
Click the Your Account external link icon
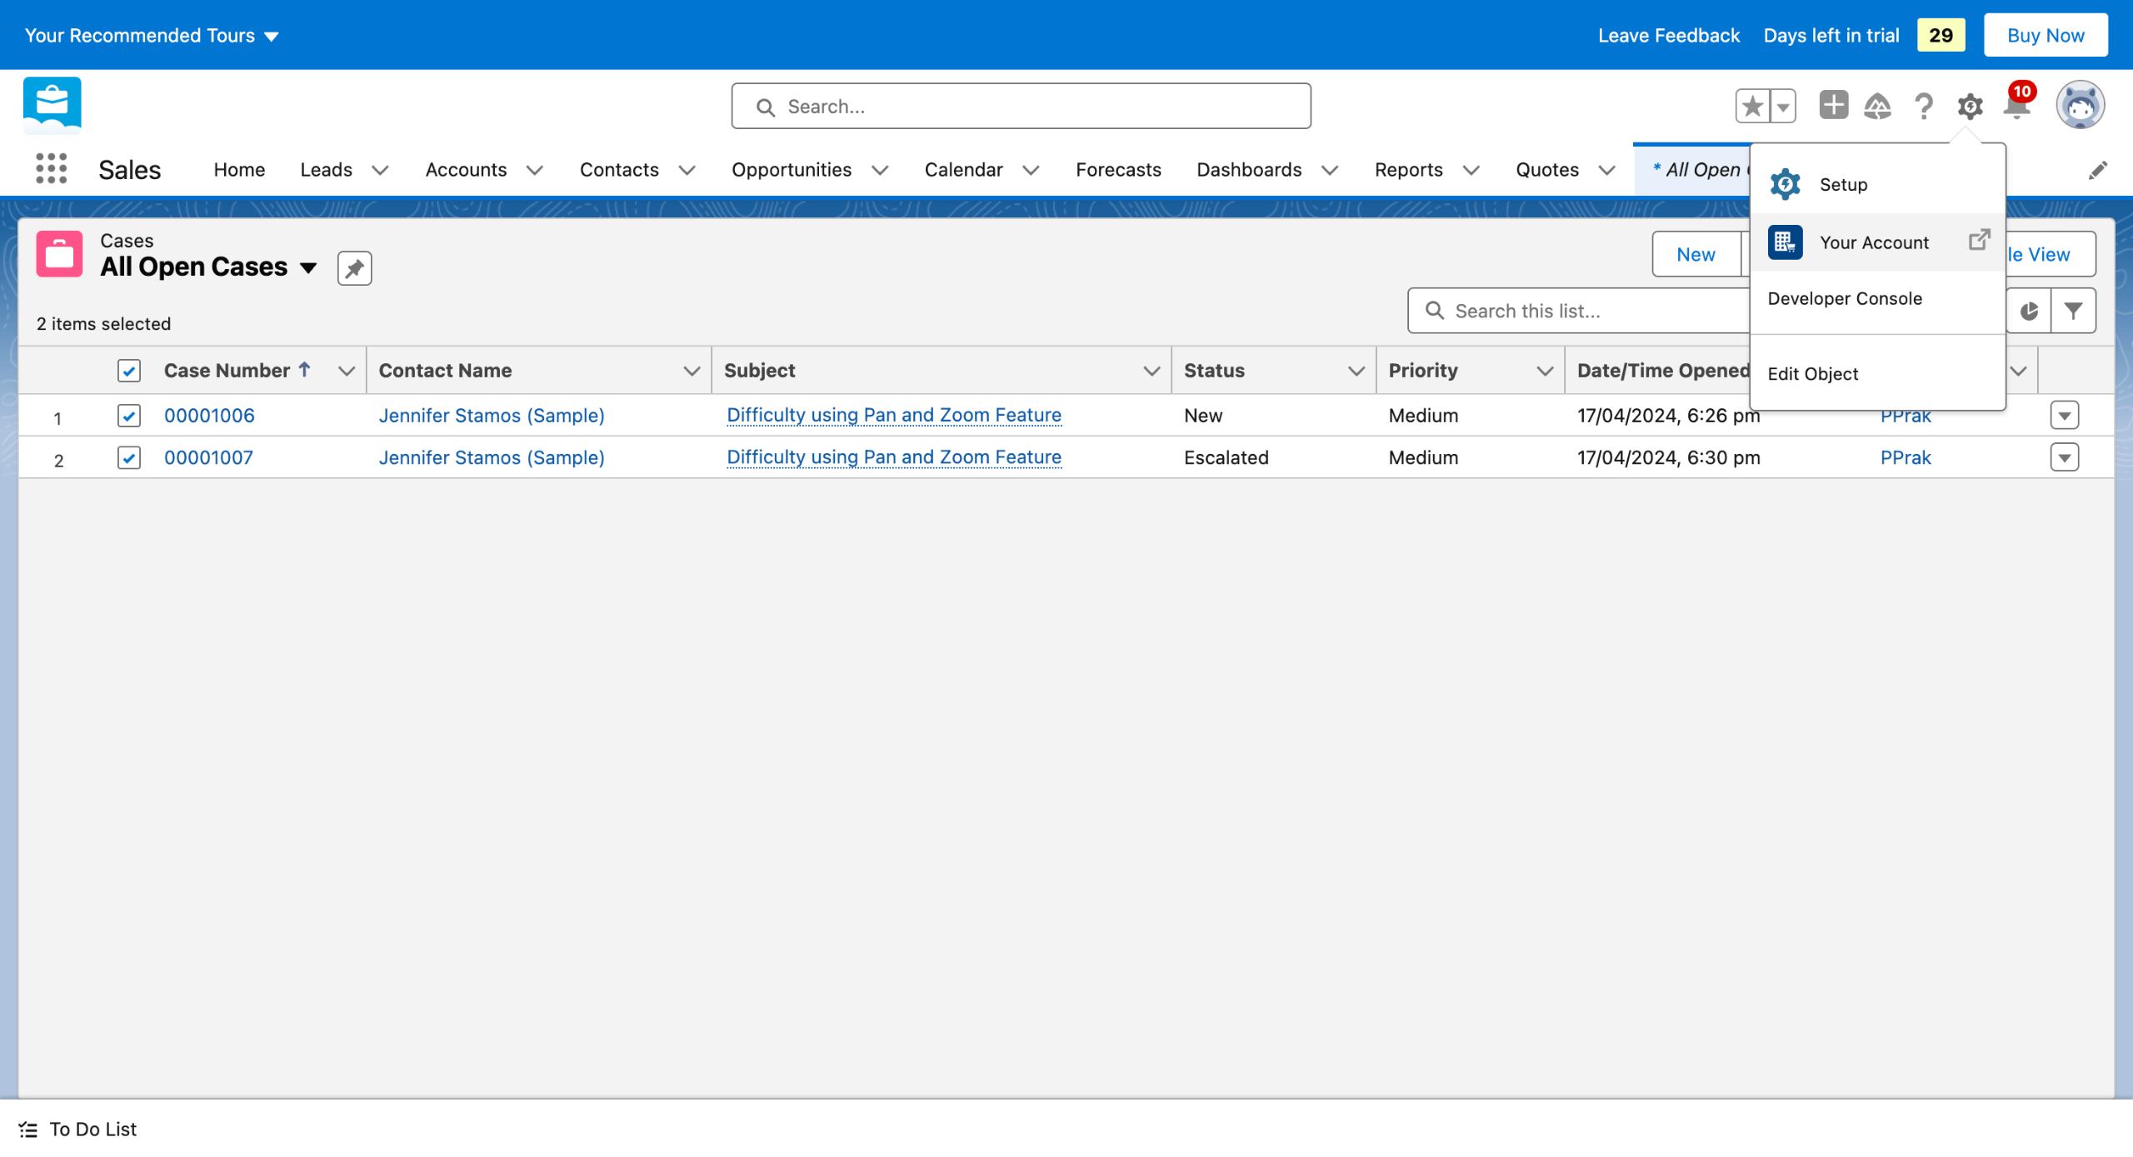tap(1979, 241)
